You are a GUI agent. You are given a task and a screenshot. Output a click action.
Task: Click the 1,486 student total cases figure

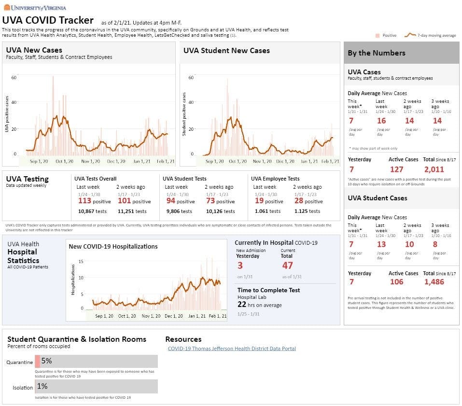point(434,282)
